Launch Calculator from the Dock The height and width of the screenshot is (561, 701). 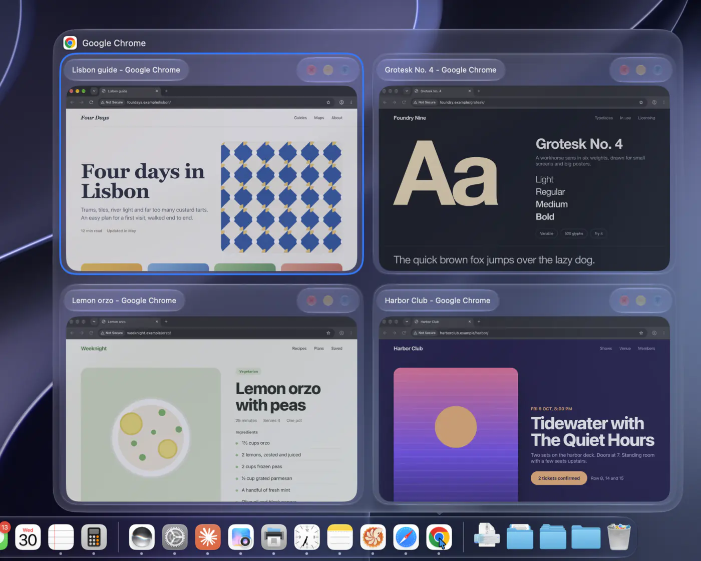94,537
